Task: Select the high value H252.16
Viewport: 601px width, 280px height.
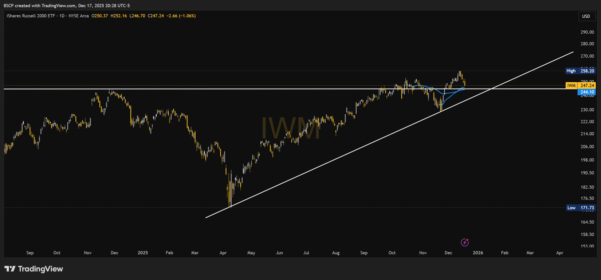Action: point(119,16)
